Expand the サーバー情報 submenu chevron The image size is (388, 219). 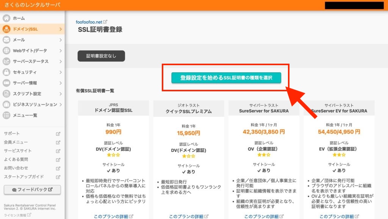(x=60, y=83)
